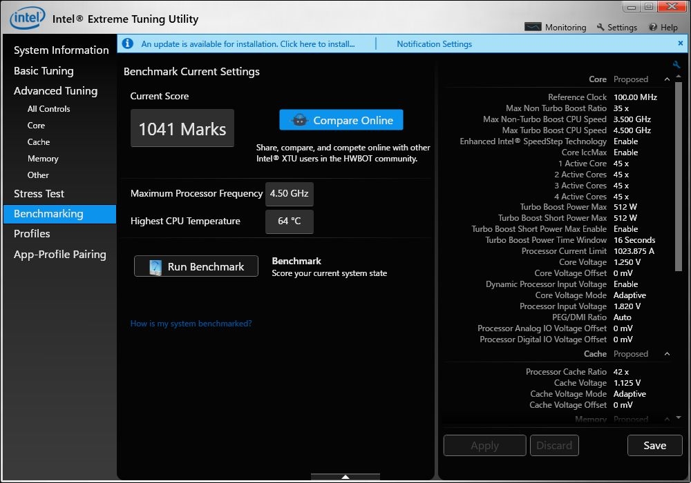The width and height of the screenshot is (691, 483).
Task: Click the scrollbar down arrow
Action: (679, 417)
